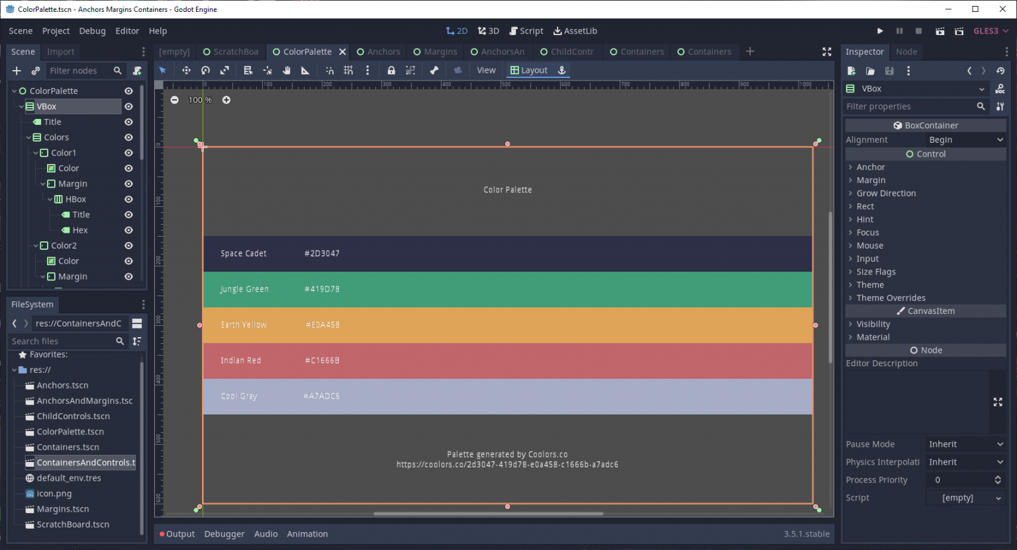Select the Rotate tool in the toolbar
The width and height of the screenshot is (1017, 550).
(x=206, y=70)
